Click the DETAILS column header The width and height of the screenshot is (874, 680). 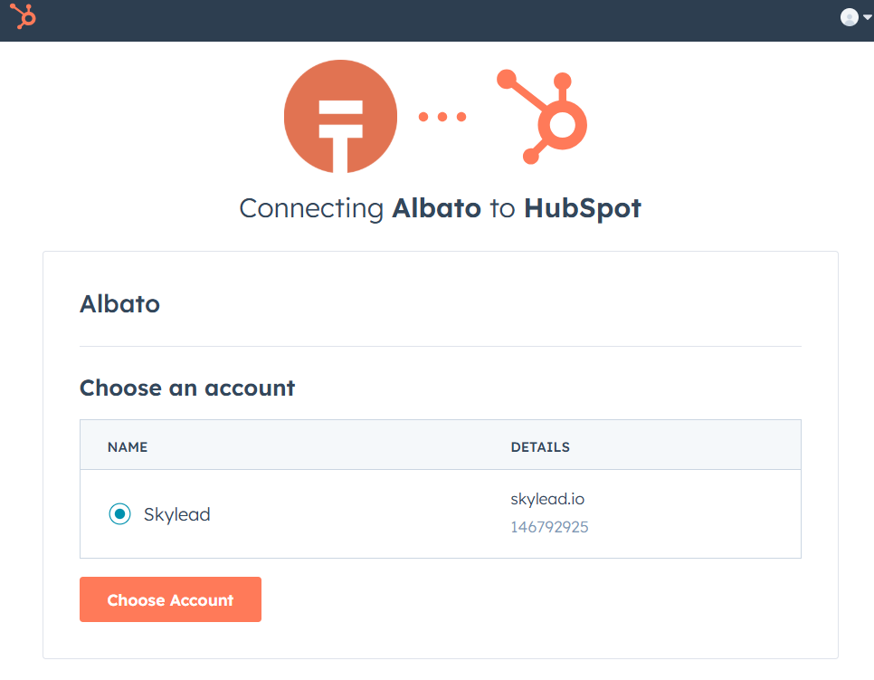tap(540, 447)
